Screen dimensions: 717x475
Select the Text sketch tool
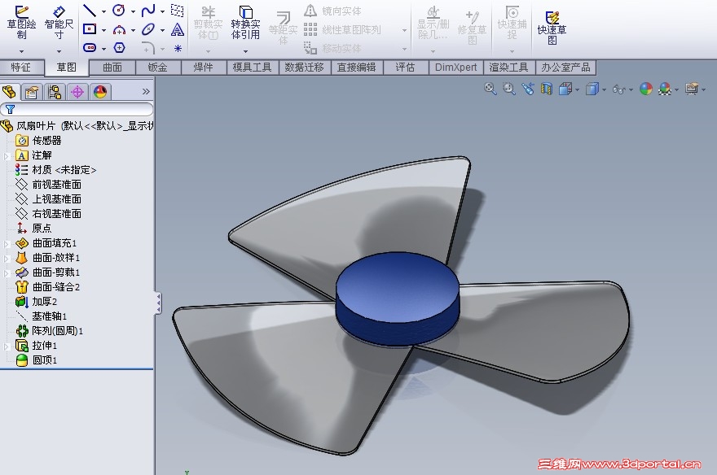[x=178, y=29]
